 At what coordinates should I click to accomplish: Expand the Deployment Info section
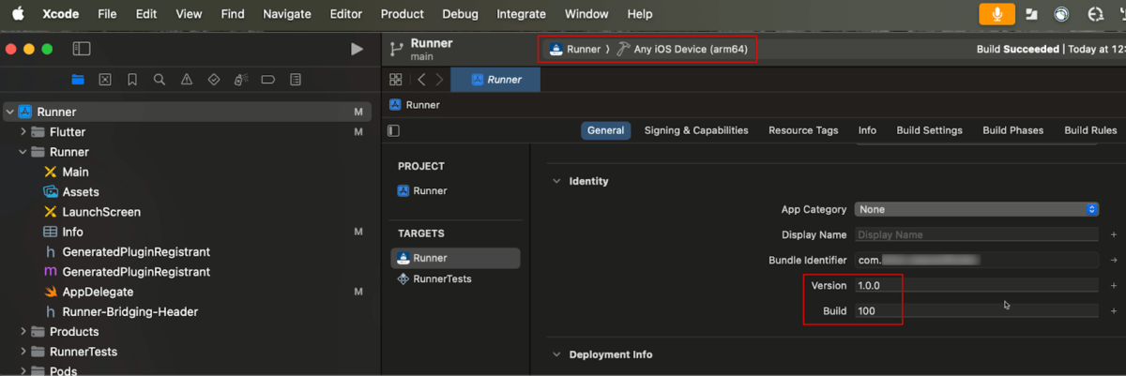[556, 354]
